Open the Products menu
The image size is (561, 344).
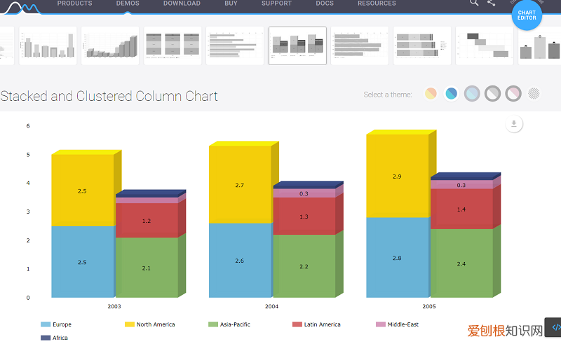[74, 4]
